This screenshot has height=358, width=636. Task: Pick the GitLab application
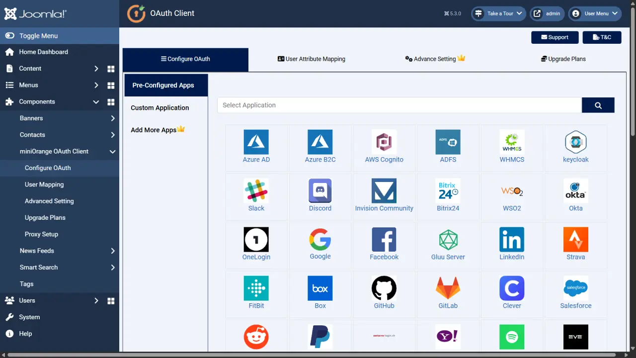tap(448, 288)
